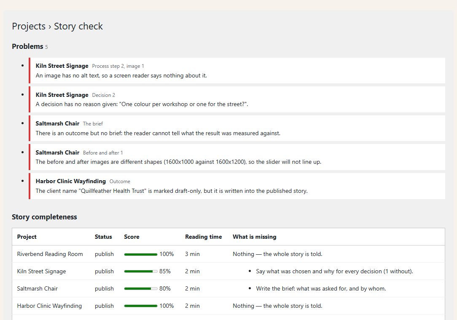Click the problem count 5 beside Problems
457x320 pixels.
pos(46,47)
